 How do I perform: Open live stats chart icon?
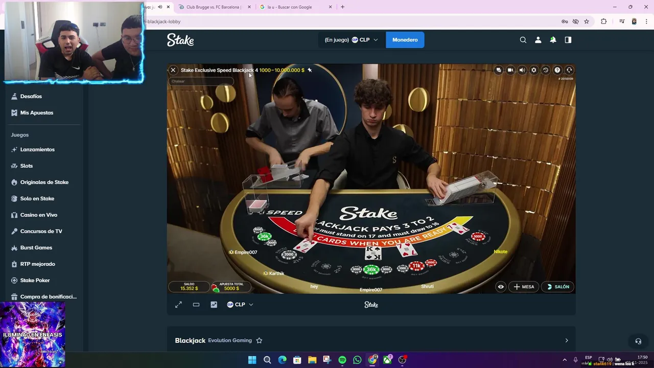click(x=214, y=305)
